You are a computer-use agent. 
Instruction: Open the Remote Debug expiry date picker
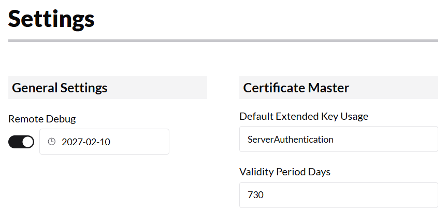tap(104, 142)
